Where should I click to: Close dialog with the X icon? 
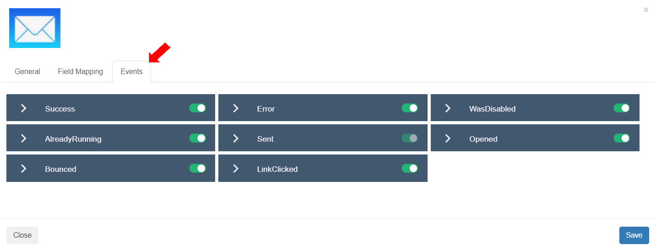pos(646,10)
